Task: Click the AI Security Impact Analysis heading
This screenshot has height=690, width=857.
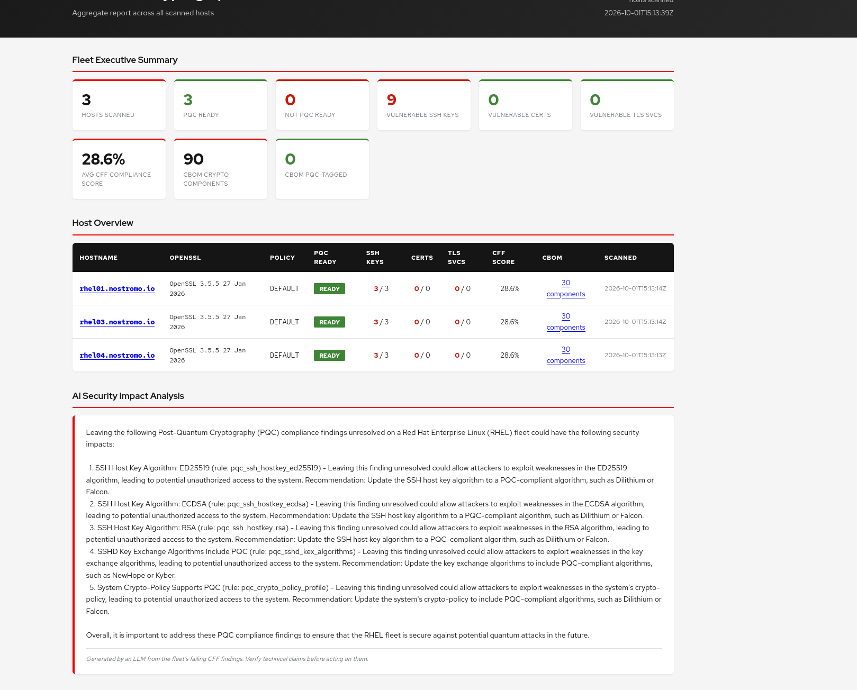Action: pos(128,396)
